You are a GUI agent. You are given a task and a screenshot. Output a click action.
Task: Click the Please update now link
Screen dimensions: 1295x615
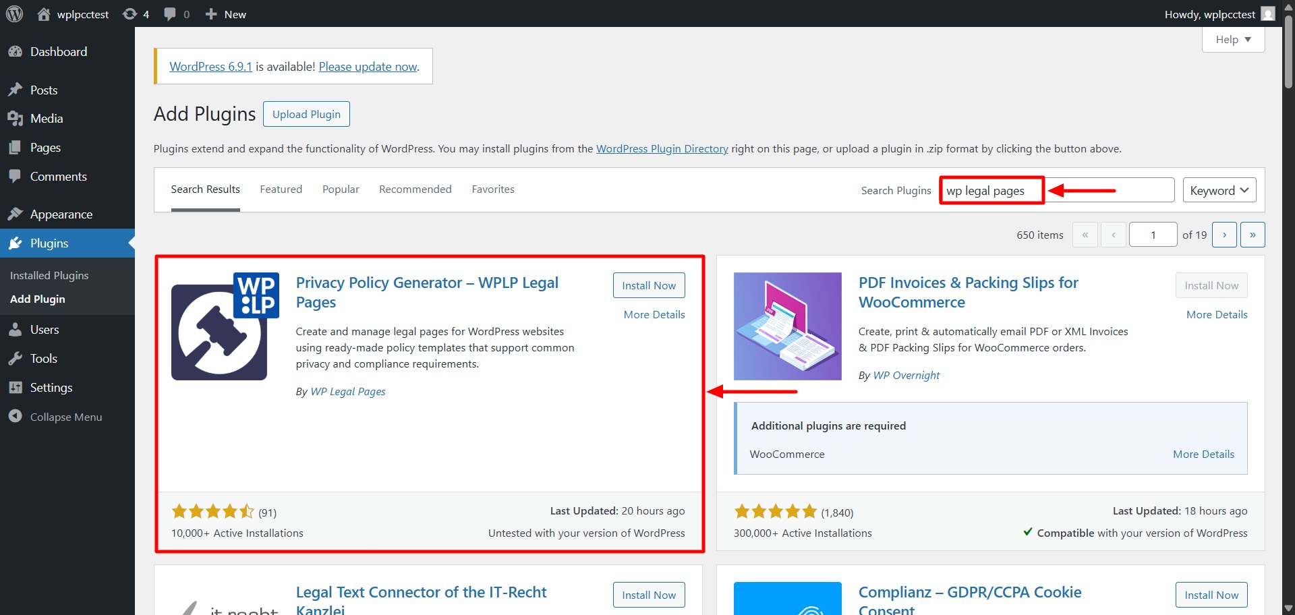(x=368, y=67)
